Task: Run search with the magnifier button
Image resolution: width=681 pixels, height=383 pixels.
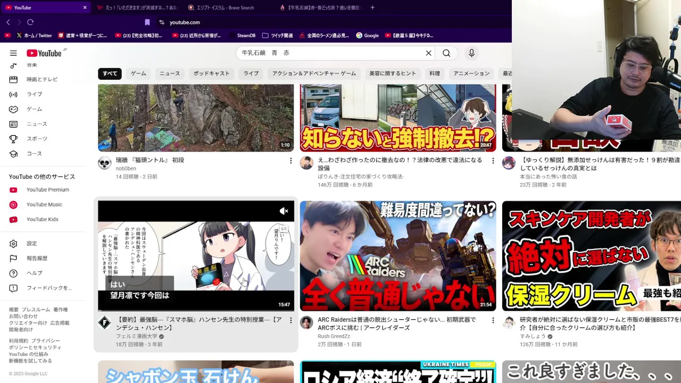Action: click(446, 53)
